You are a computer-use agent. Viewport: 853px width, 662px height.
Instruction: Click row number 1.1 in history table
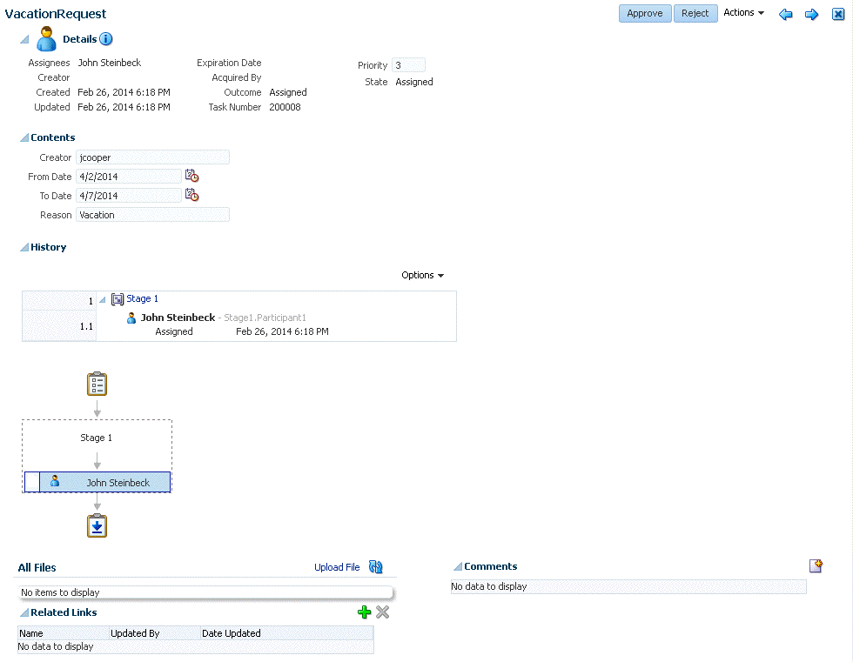(86, 326)
